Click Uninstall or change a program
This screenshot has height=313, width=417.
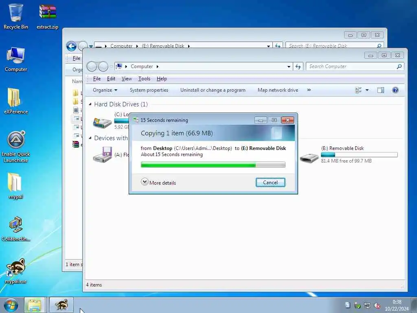(x=213, y=90)
